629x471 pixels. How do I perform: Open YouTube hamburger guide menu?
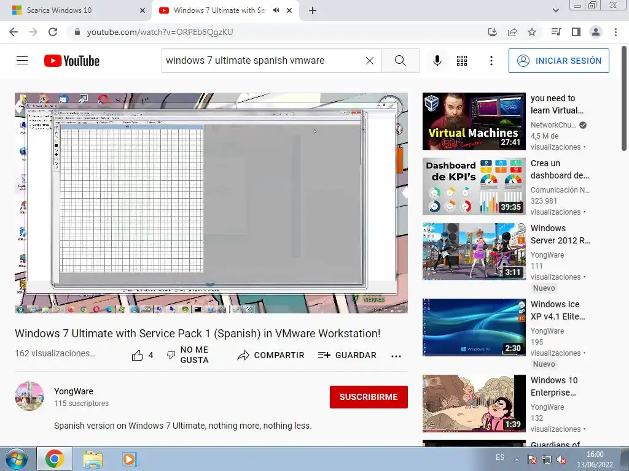pyautogui.click(x=22, y=61)
